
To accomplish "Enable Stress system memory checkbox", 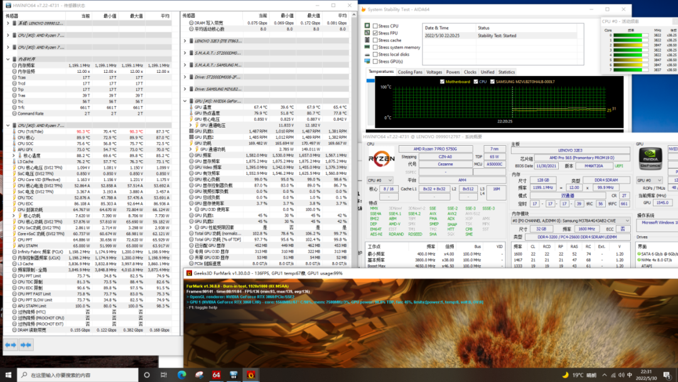I will coord(375,47).
